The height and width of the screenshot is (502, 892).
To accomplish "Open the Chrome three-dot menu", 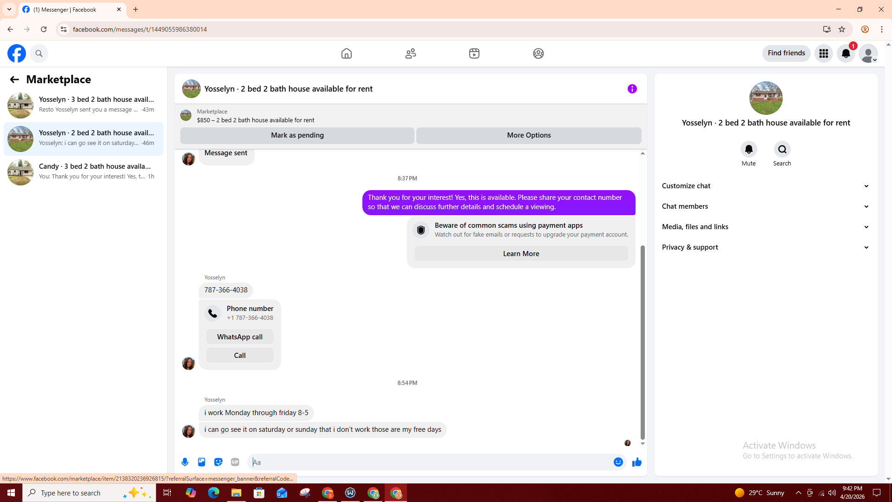I will point(882,29).
